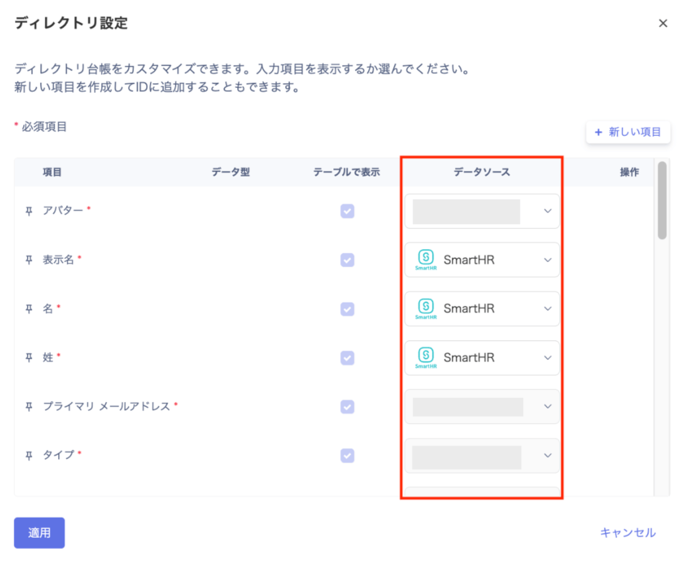The image size is (684, 564).
Task: Toggle the アバター table display checkbox
Action: pos(347,211)
